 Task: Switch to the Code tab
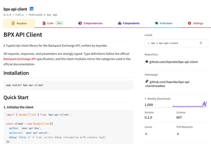pyautogui.click(x=53, y=23)
